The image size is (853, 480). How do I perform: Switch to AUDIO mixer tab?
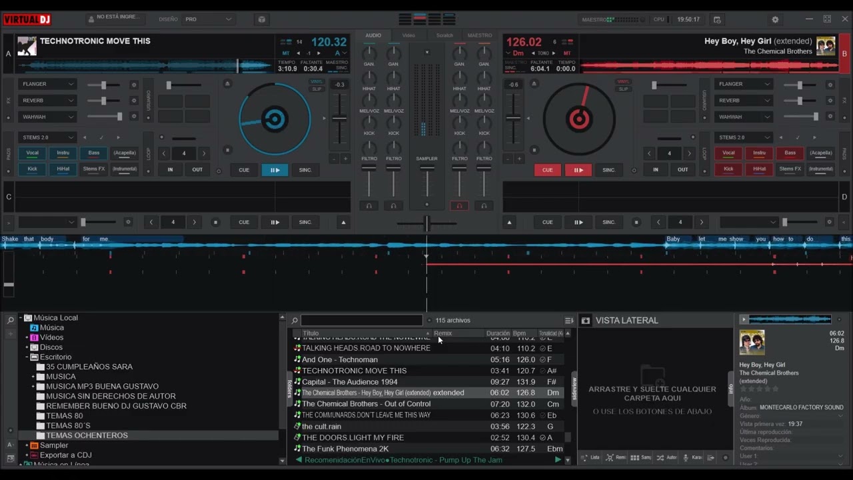tap(373, 35)
